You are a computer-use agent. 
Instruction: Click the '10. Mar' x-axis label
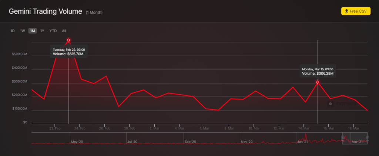(254, 128)
